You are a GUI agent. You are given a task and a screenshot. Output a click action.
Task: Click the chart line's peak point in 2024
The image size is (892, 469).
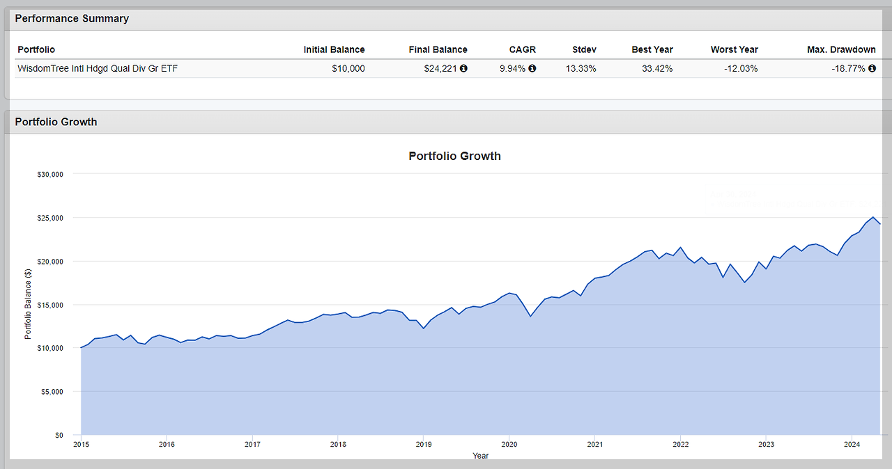(873, 217)
